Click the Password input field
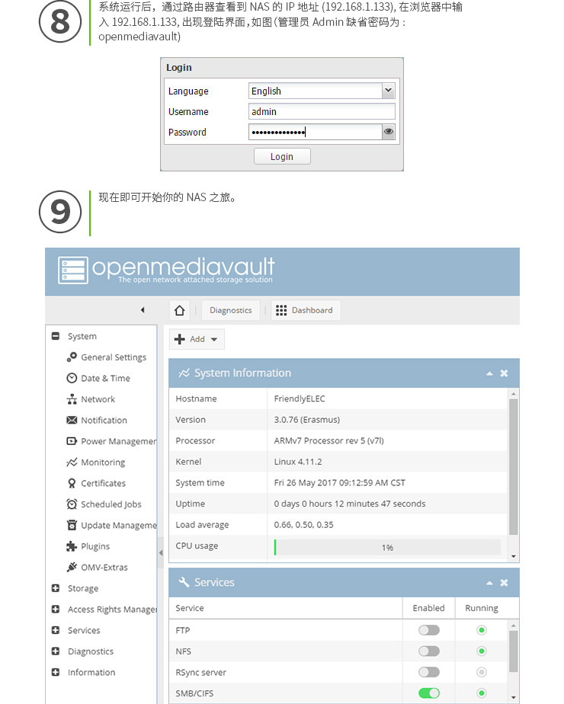This screenshot has width=564, height=704. pyautogui.click(x=316, y=132)
